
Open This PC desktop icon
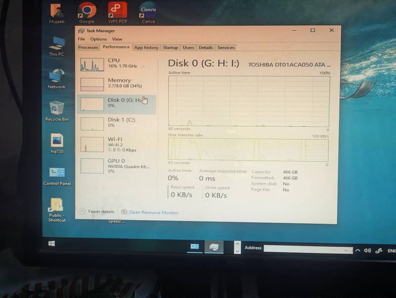point(56,47)
